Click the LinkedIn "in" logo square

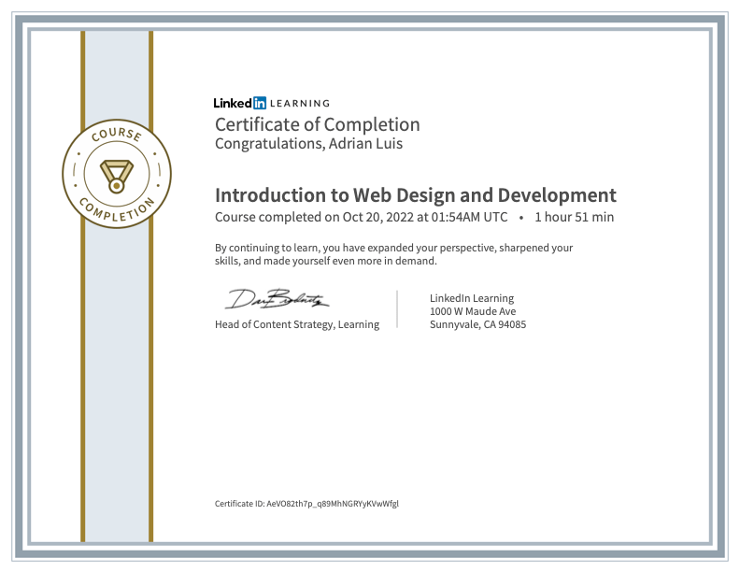260,104
